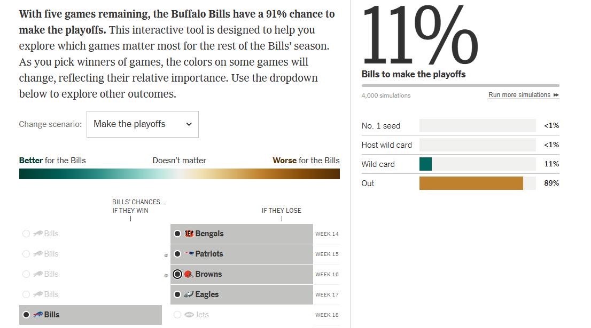Viewport: 591px width, 328px height.
Task: Click the Better-to-Worse color gradient legend bar
Action: (x=179, y=174)
